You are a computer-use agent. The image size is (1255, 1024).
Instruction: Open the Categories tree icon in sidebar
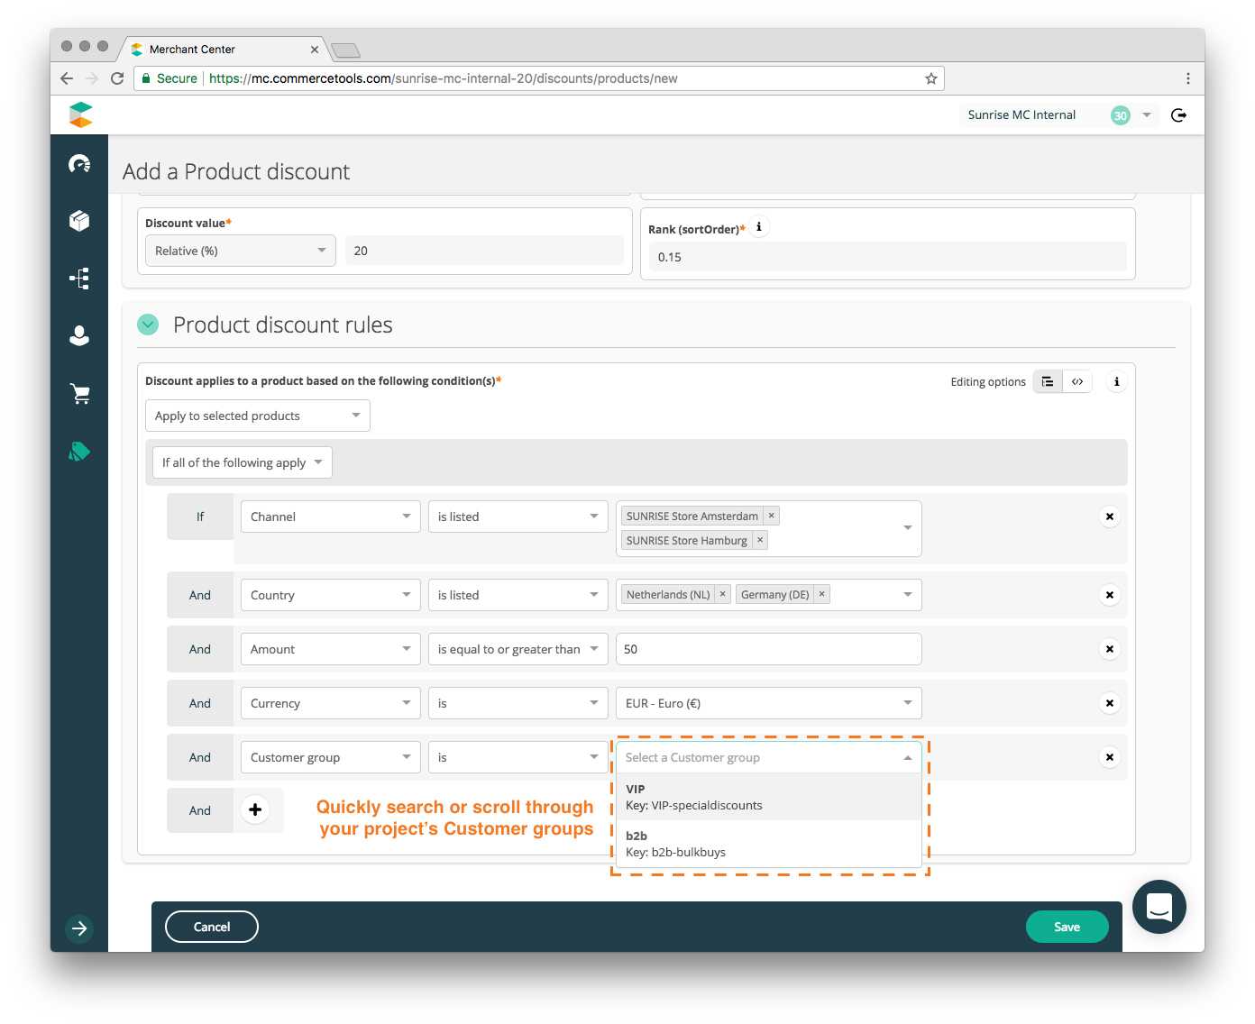tap(79, 279)
